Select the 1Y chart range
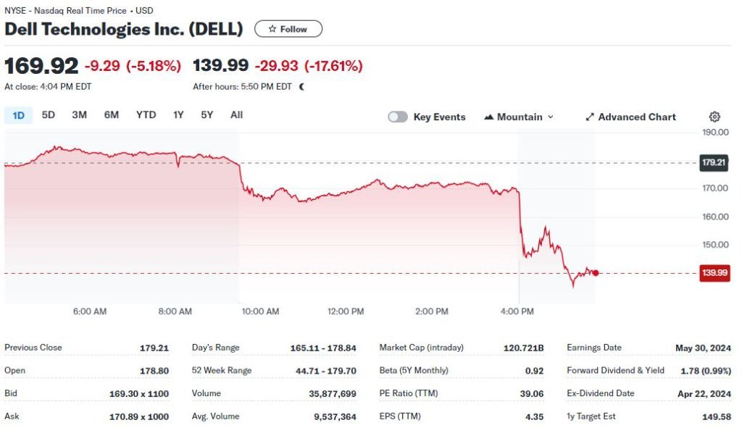Image resolution: width=742 pixels, height=428 pixels. 178,114
